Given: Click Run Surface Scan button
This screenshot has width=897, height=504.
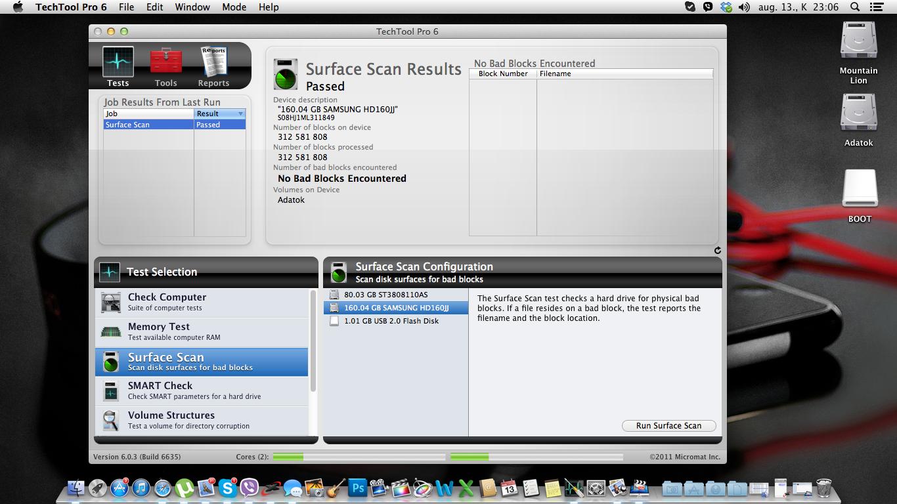Looking at the screenshot, I should (668, 426).
